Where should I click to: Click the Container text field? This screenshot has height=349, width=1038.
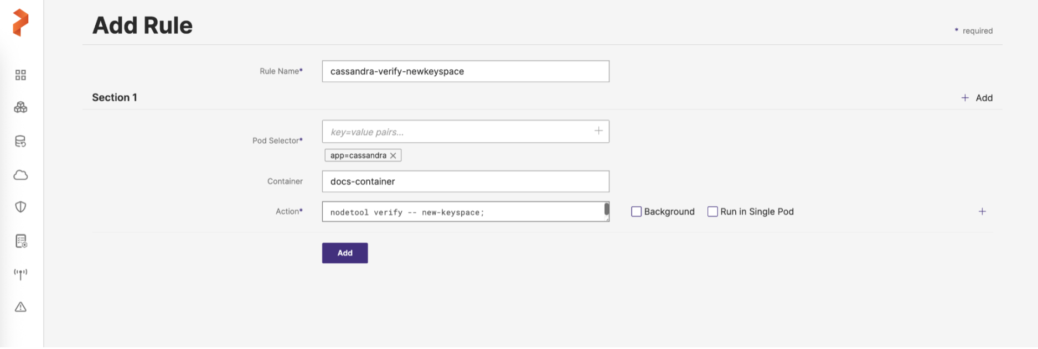pyautogui.click(x=465, y=181)
